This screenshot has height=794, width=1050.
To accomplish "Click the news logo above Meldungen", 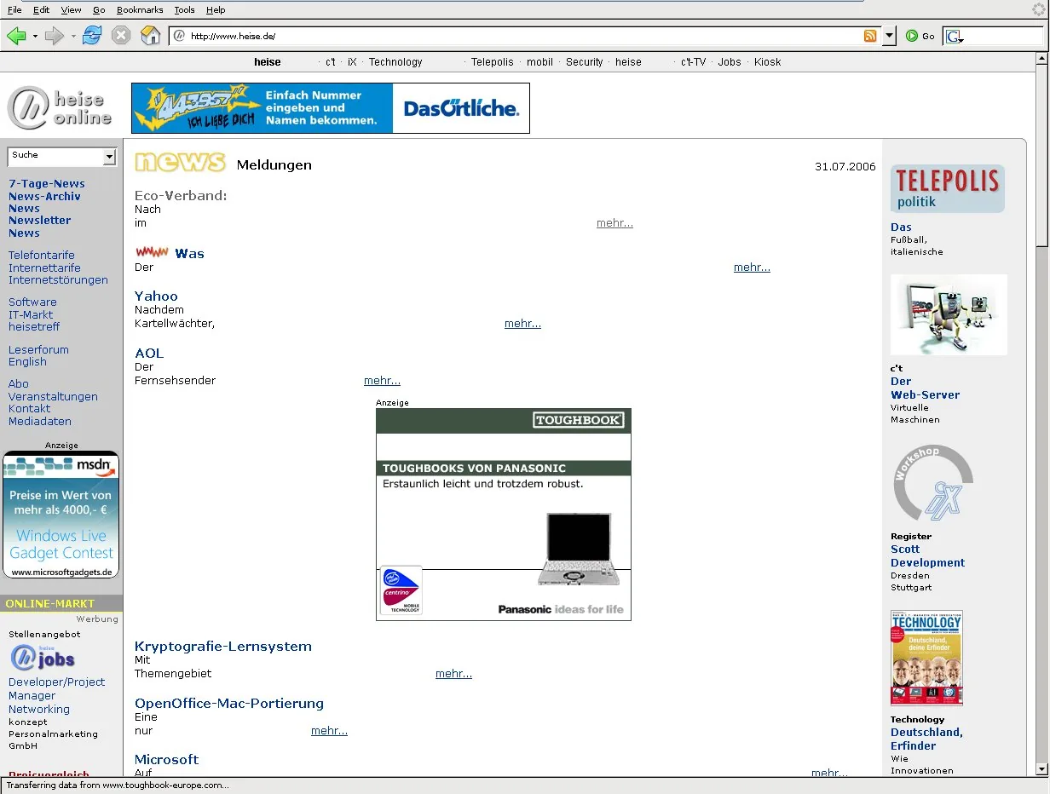I will click(180, 162).
